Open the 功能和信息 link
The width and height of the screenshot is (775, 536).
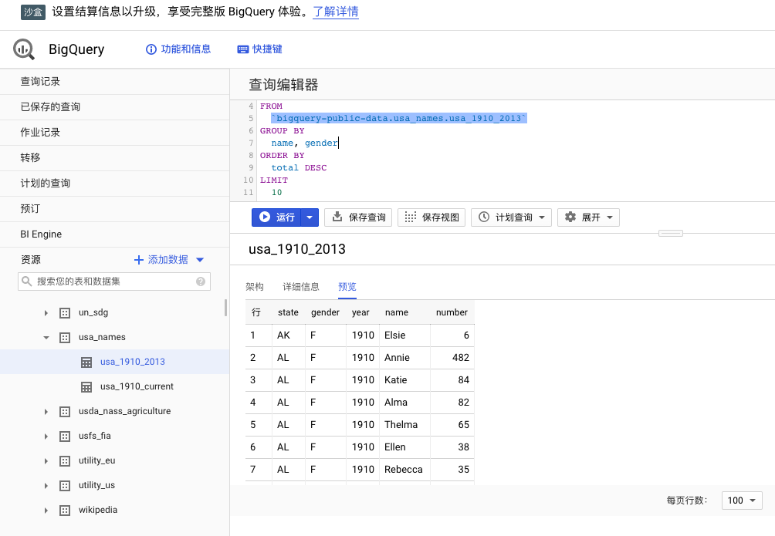[178, 49]
